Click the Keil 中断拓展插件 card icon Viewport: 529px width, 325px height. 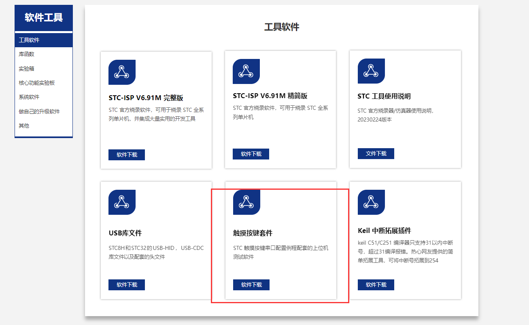[371, 202]
